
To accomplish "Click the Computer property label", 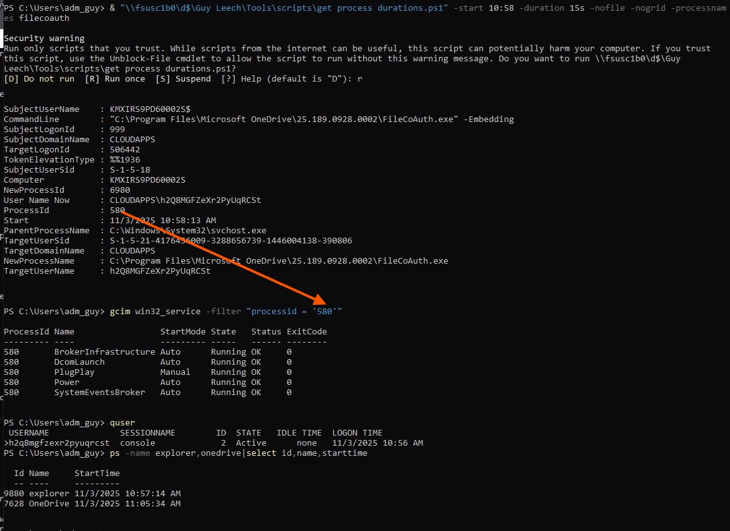I will 24,180.
